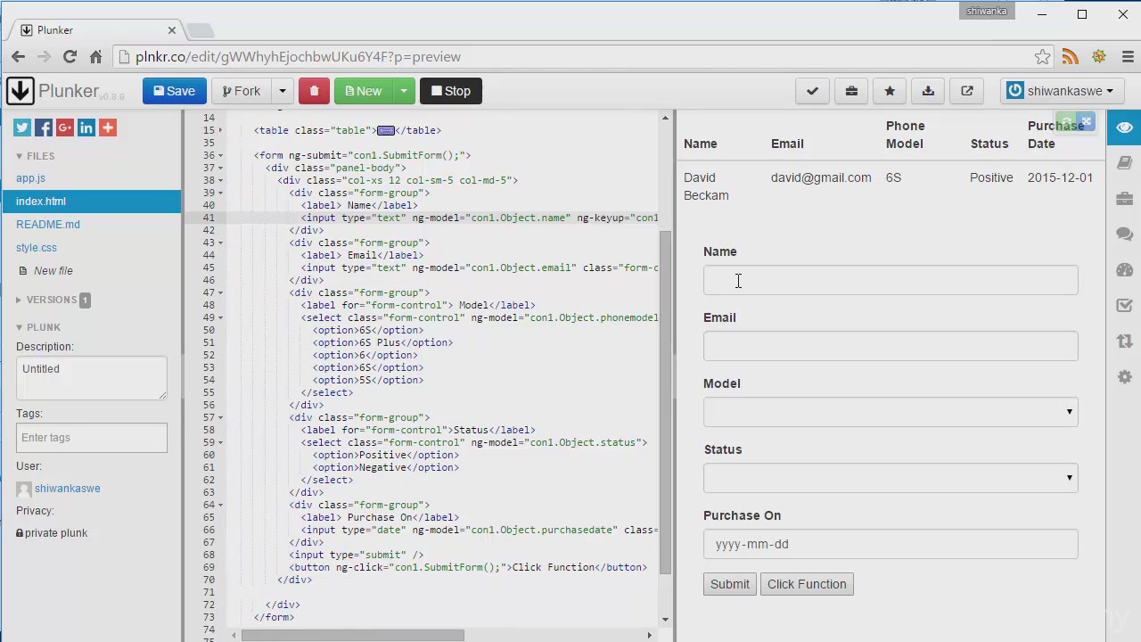The image size is (1141, 642).
Task: Click the Save button
Action: click(174, 91)
